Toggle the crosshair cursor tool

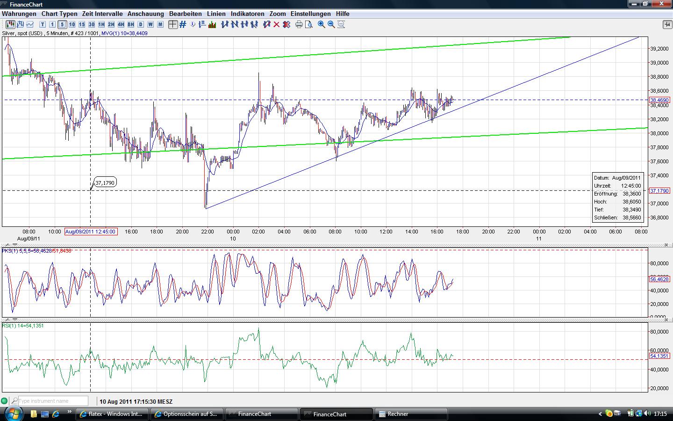[173, 24]
